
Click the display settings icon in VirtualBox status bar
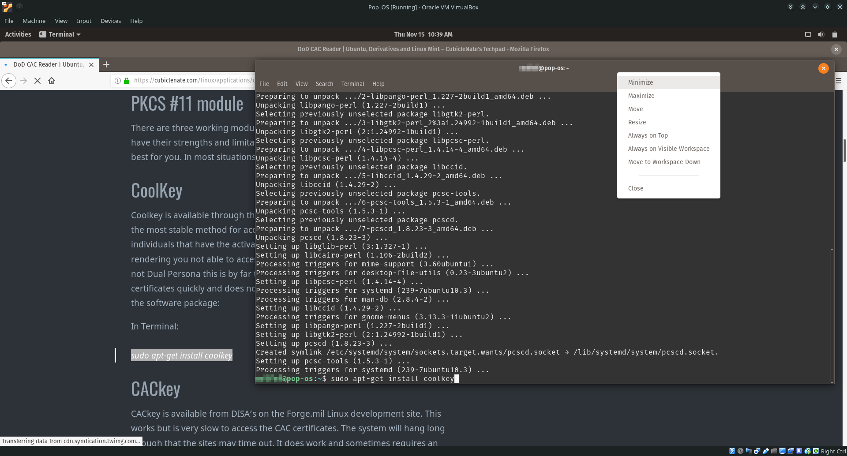(x=783, y=451)
